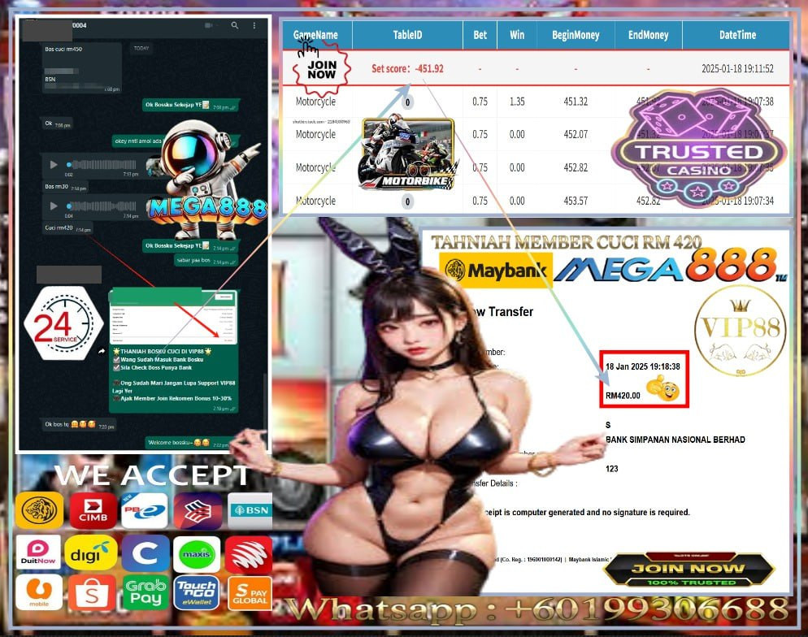
Task: Click the receipt date 18 Jan 2025 19:18:38
Action: 643,366
